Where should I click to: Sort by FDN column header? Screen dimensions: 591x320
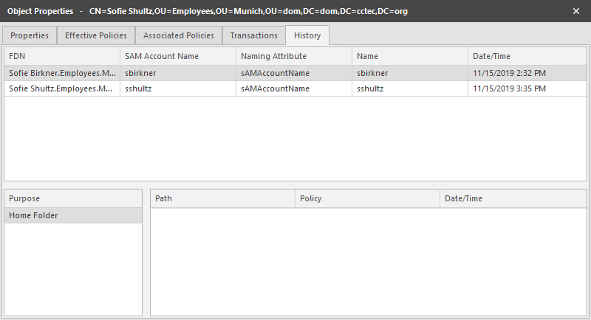(x=61, y=56)
